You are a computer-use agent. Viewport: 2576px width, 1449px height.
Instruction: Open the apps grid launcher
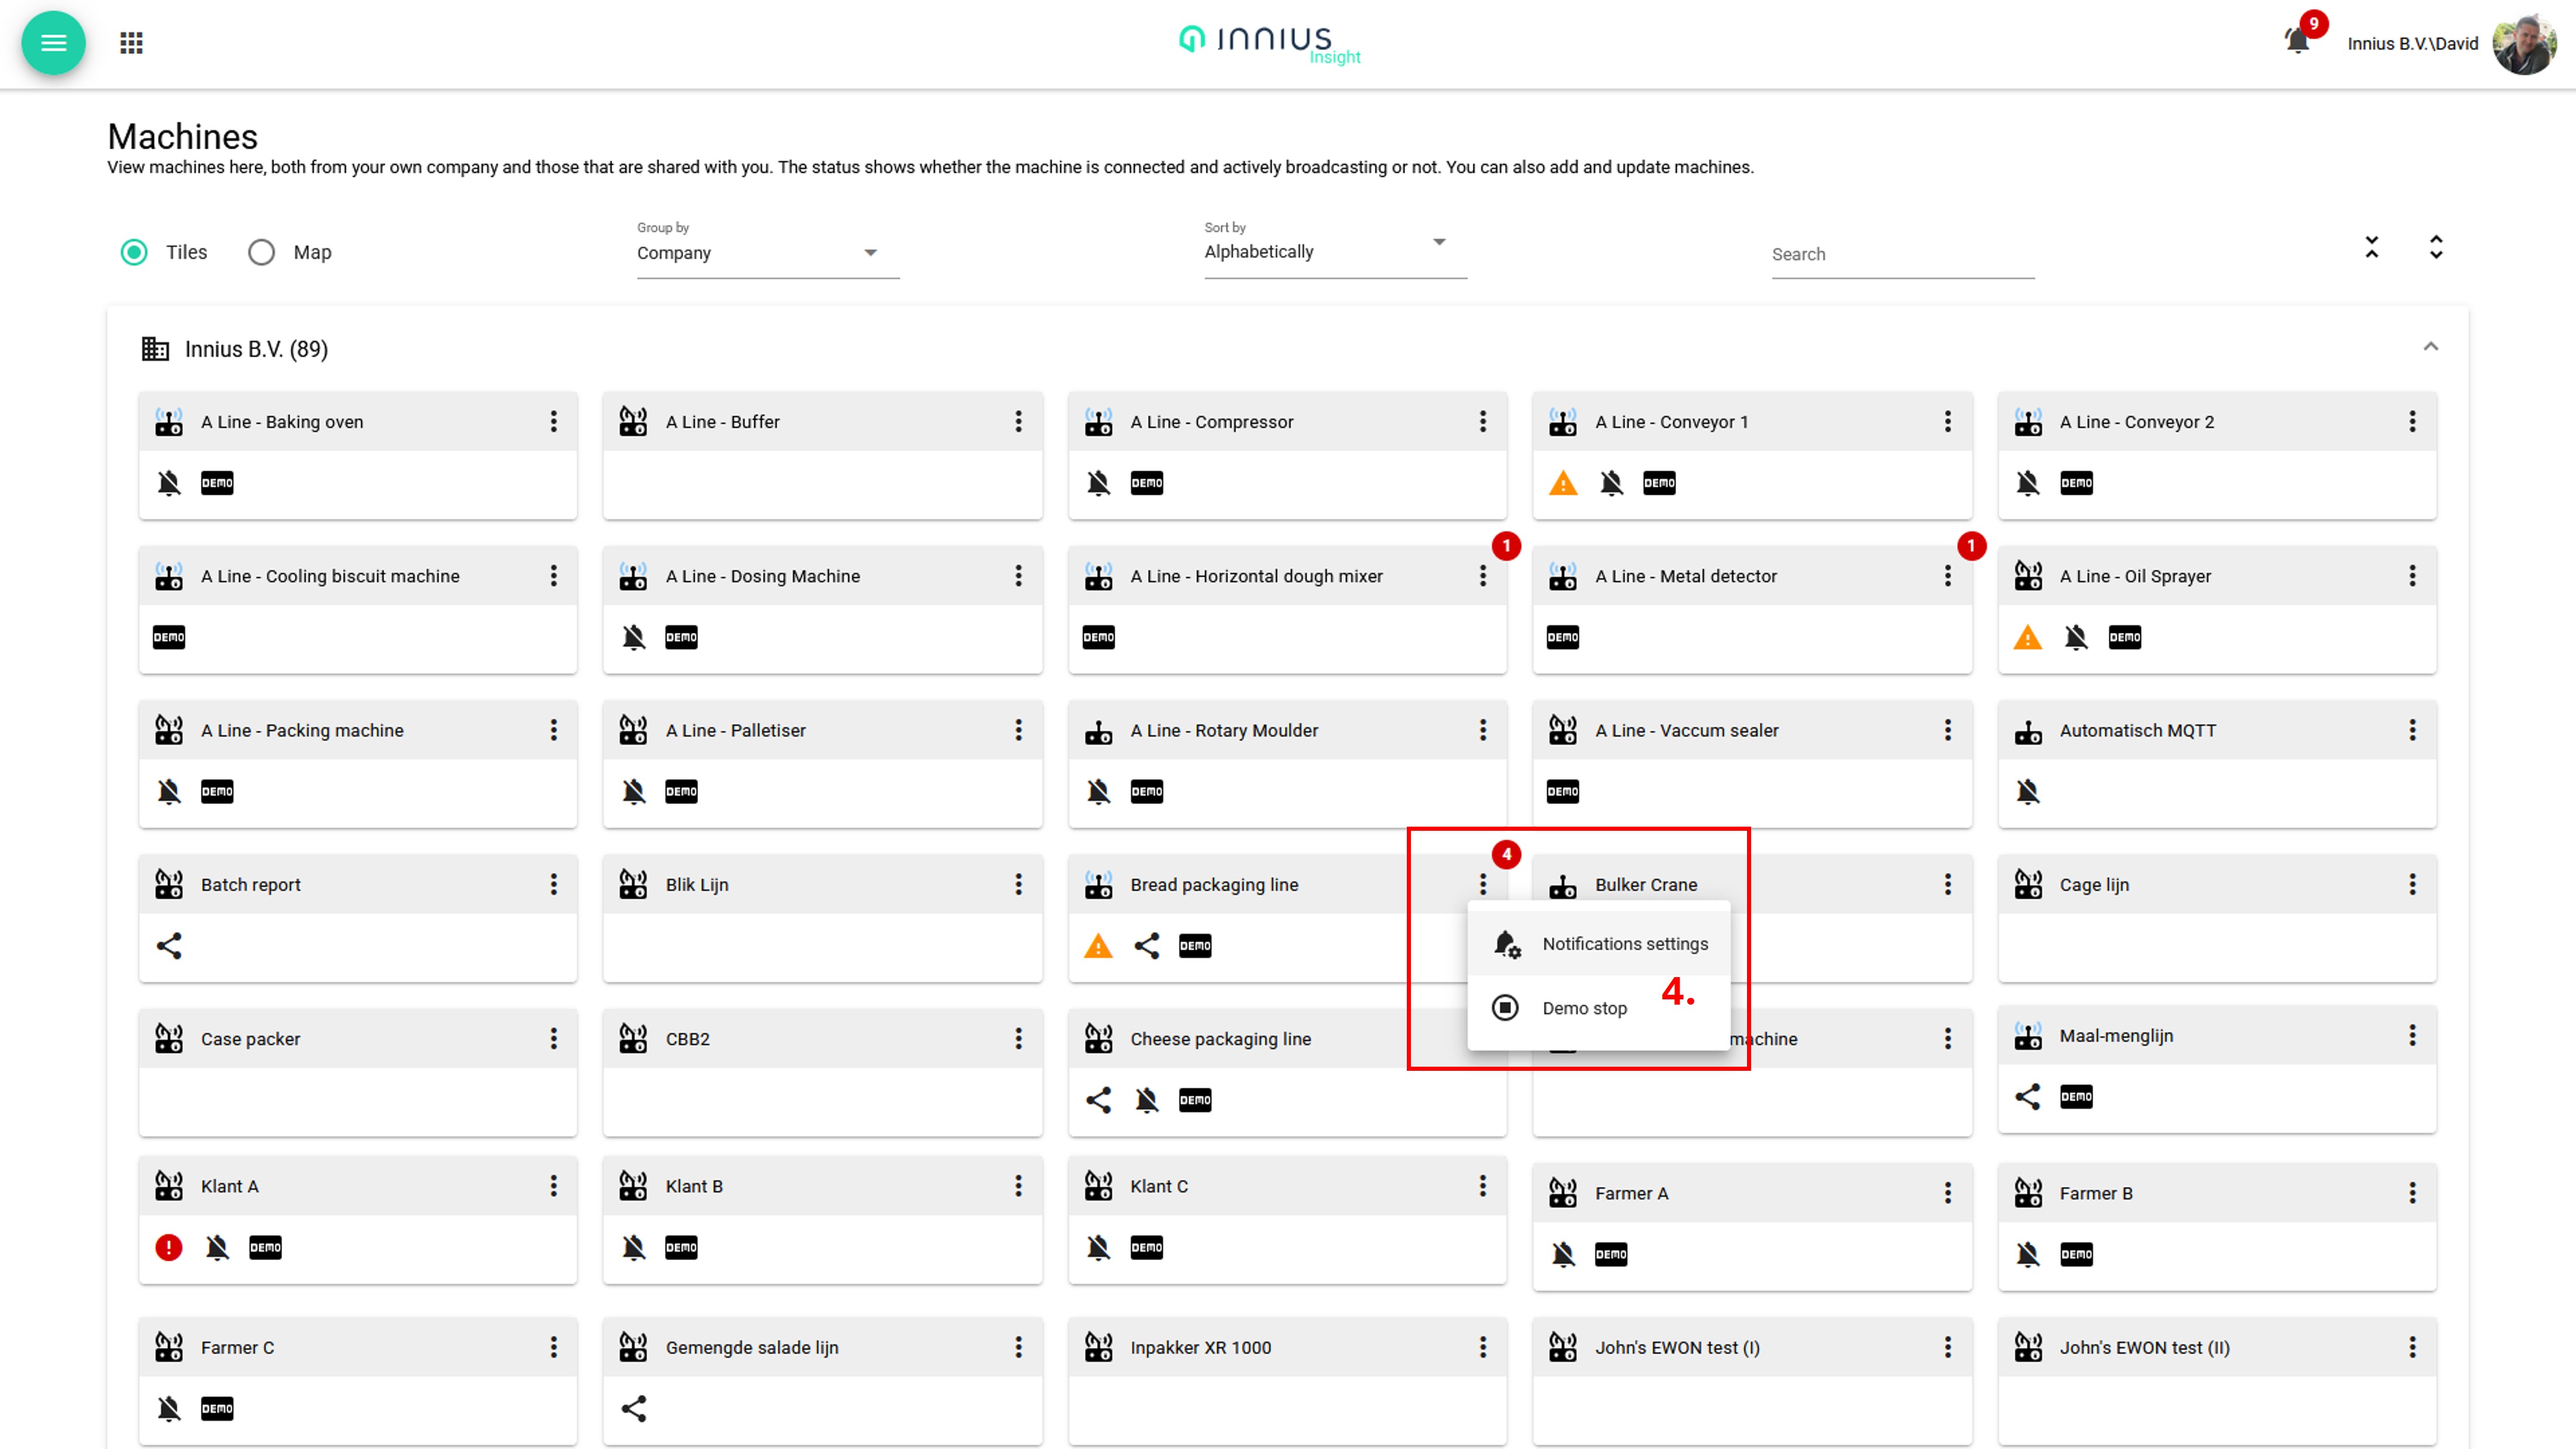coord(131,43)
